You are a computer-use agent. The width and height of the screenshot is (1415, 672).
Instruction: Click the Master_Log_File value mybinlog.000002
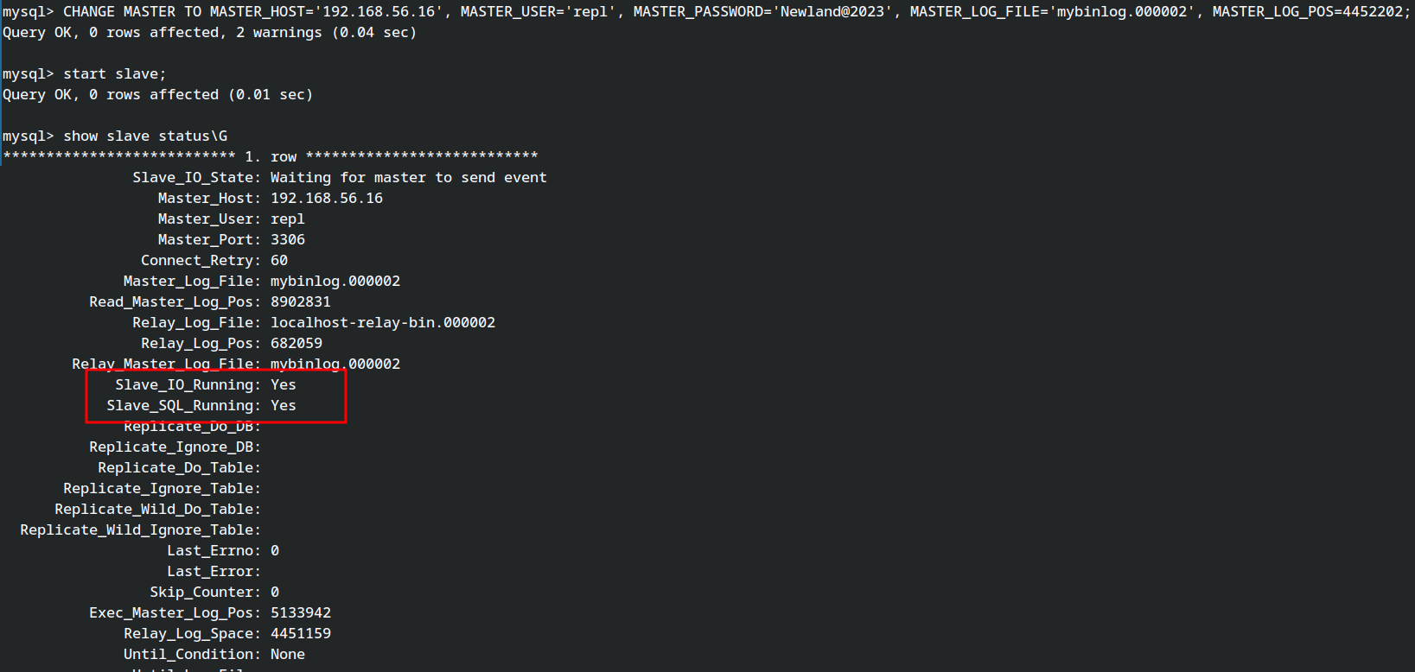335,282
